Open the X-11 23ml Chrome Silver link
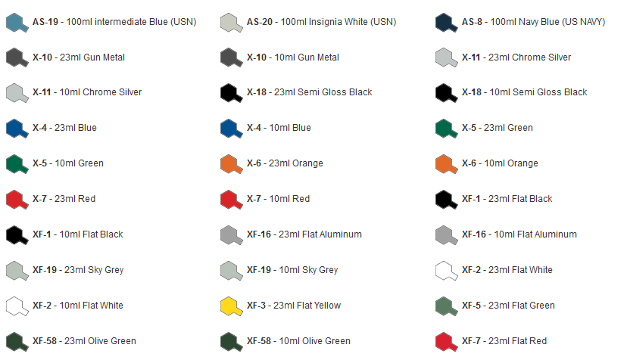The height and width of the screenshot is (357, 627). (516, 57)
